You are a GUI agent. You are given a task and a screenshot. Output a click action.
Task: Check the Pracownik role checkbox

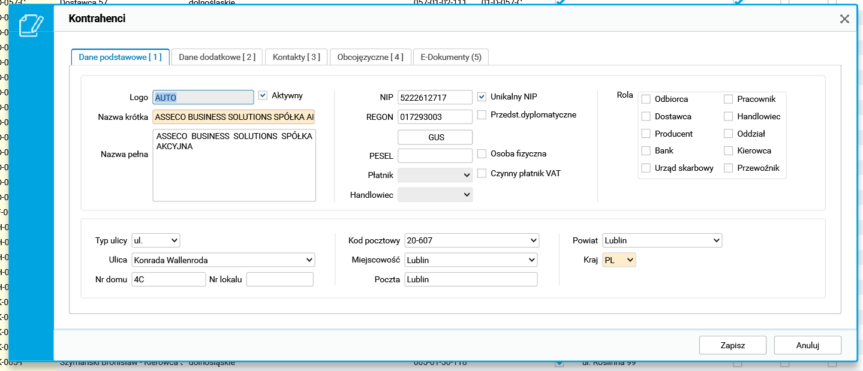728,99
